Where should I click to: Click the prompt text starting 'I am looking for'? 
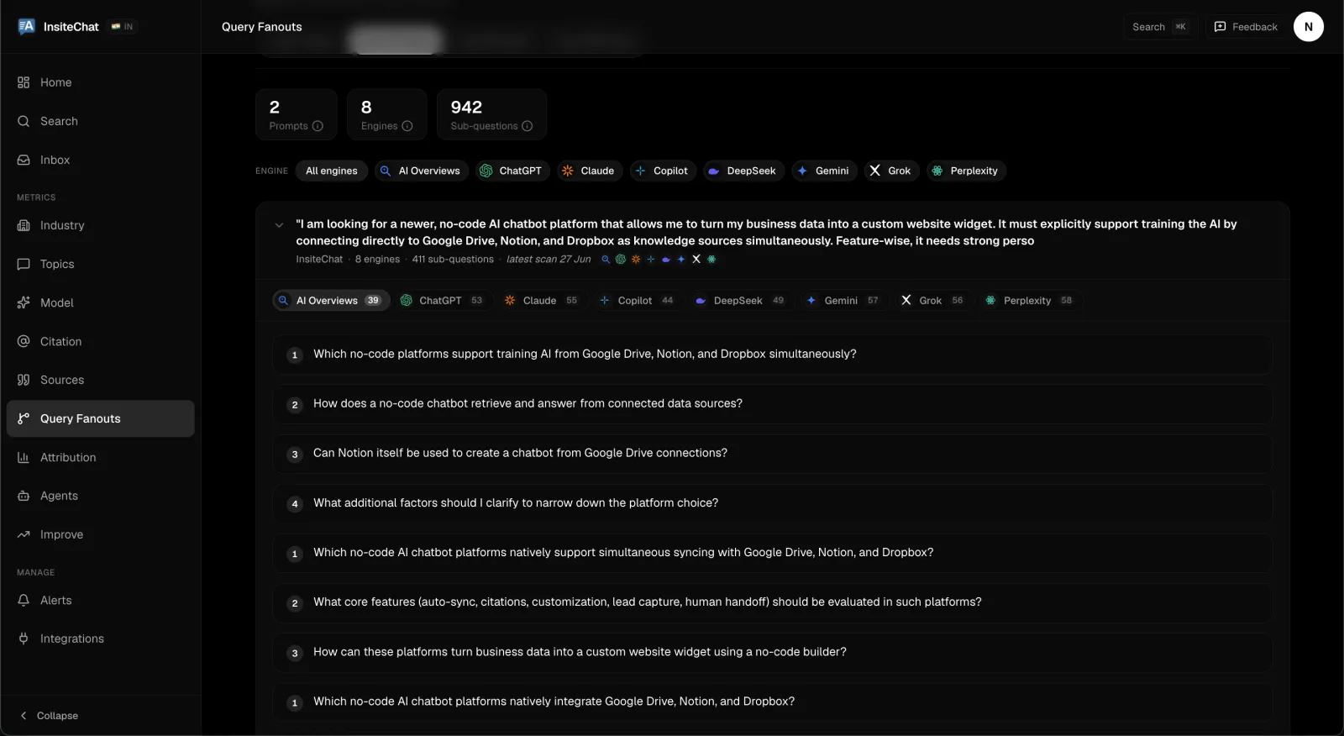pyautogui.click(x=766, y=233)
